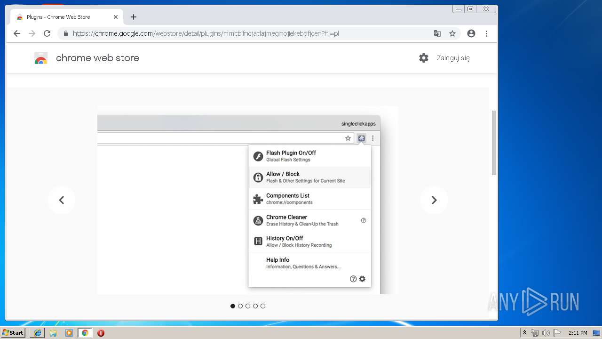
Task: Open the Chrome profile avatar icon
Action: coord(471,33)
